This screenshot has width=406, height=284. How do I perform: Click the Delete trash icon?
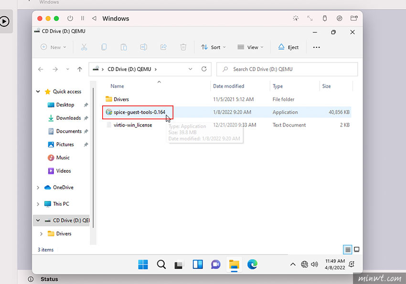[183, 47]
